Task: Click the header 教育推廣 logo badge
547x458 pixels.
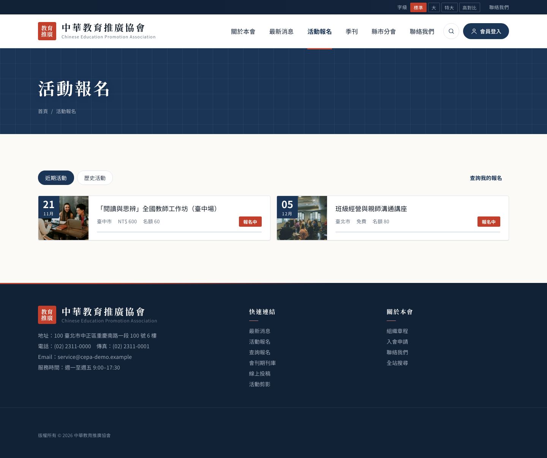Action: (x=47, y=31)
